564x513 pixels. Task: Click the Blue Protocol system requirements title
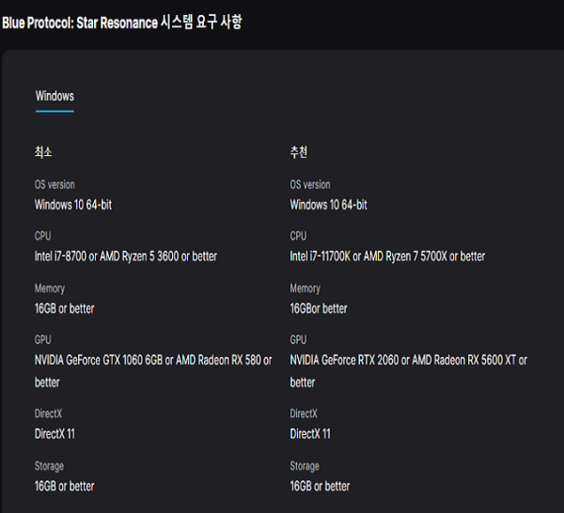coord(121,22)
